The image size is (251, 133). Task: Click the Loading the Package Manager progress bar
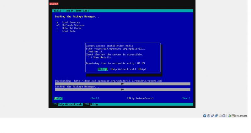[x=123, y=90]
